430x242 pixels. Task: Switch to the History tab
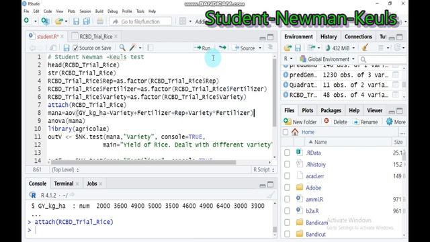click(x=329, y=36)
